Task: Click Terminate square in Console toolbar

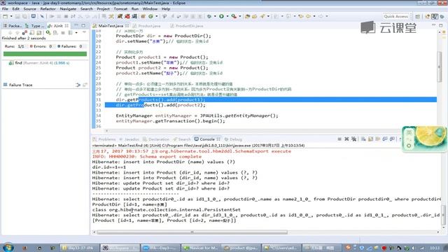Action: click(339, 139)
